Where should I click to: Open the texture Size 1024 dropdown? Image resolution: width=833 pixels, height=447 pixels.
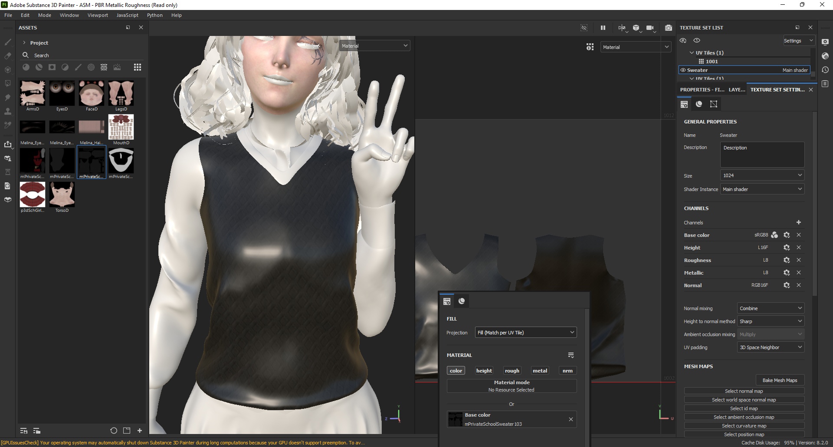click(x=762, y=175)
